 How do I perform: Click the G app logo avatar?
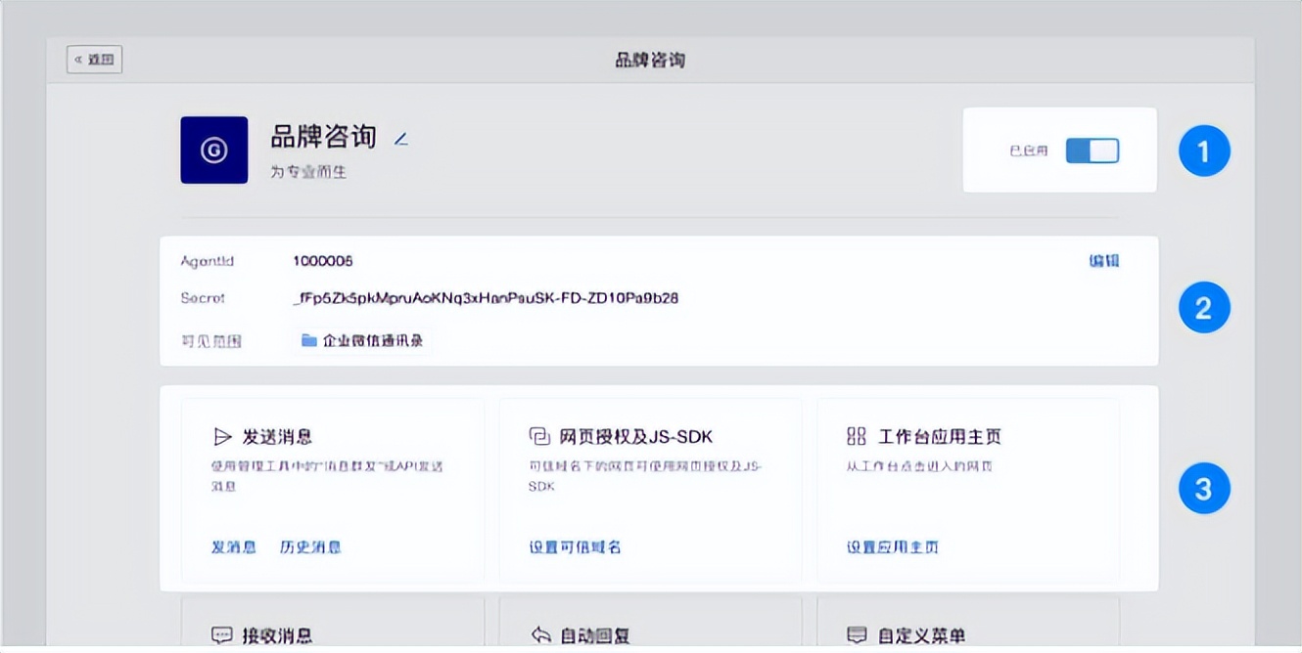point(214,152)
